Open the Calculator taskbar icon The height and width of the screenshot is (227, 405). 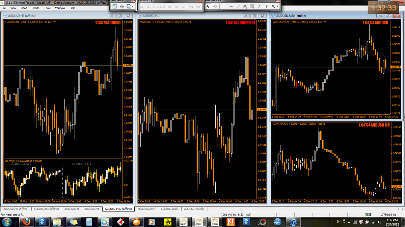tap(89, 222)
